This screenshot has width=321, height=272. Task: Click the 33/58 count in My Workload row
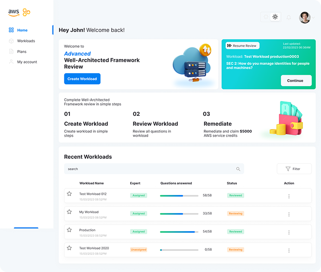207,214
